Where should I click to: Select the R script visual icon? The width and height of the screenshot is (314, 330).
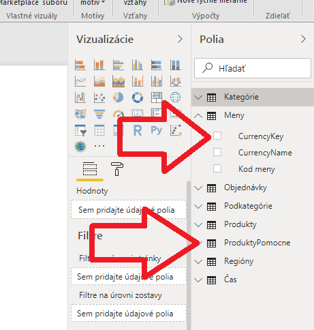[138, 130]
